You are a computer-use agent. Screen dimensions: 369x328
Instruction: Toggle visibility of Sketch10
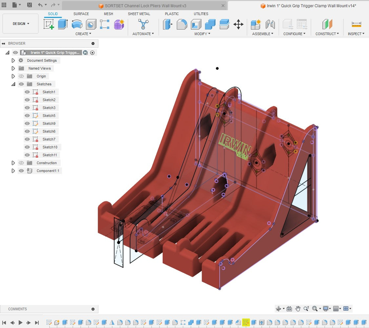(x=27, y=147)
